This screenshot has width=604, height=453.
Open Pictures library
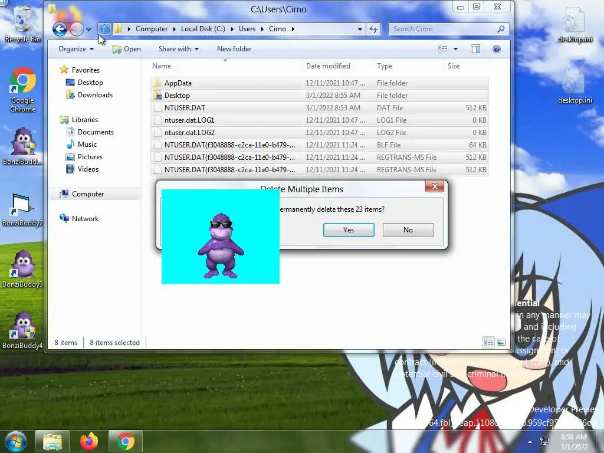click(84, 157)
